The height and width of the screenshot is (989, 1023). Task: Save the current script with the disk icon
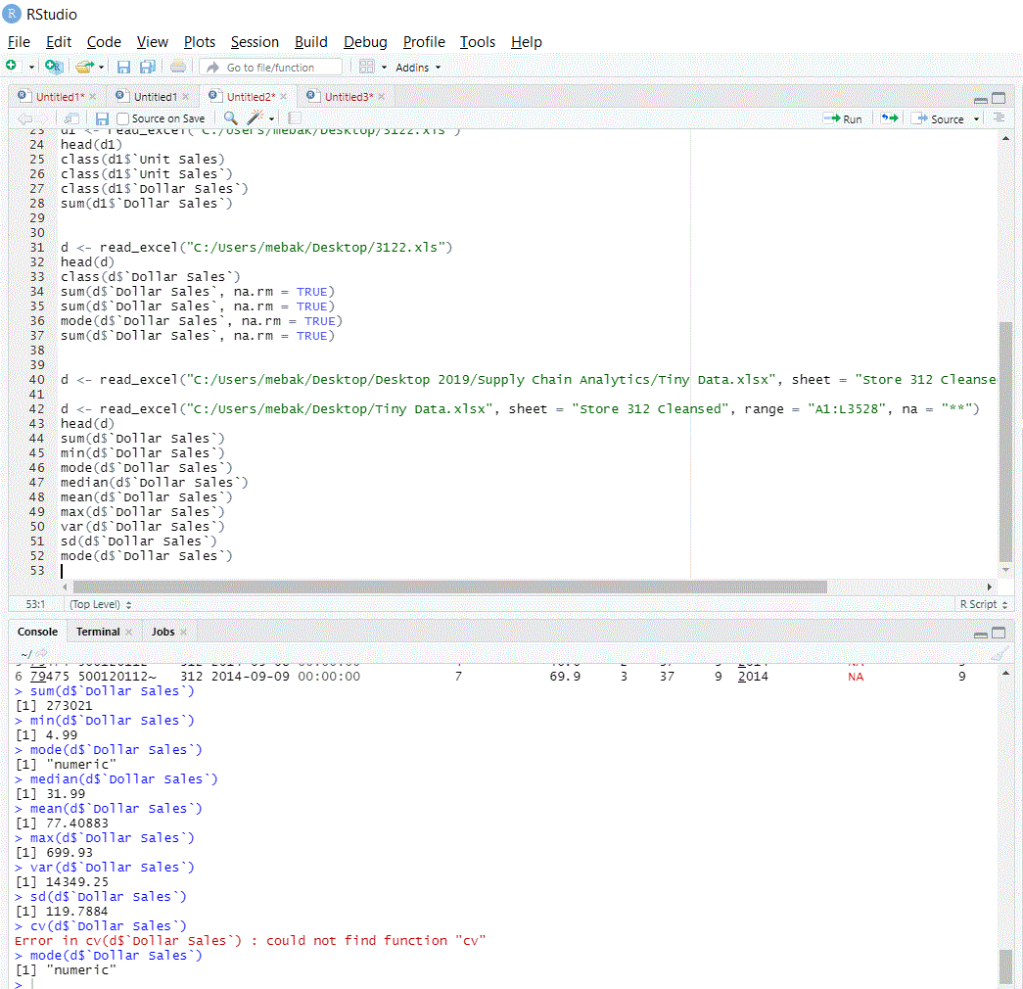(123, 67)
